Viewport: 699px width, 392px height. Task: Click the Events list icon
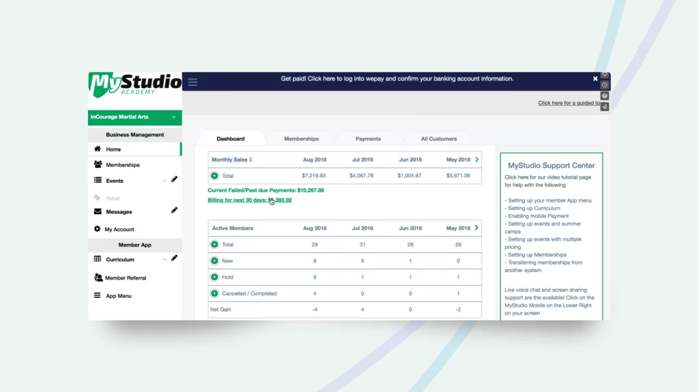click(98, 181)
